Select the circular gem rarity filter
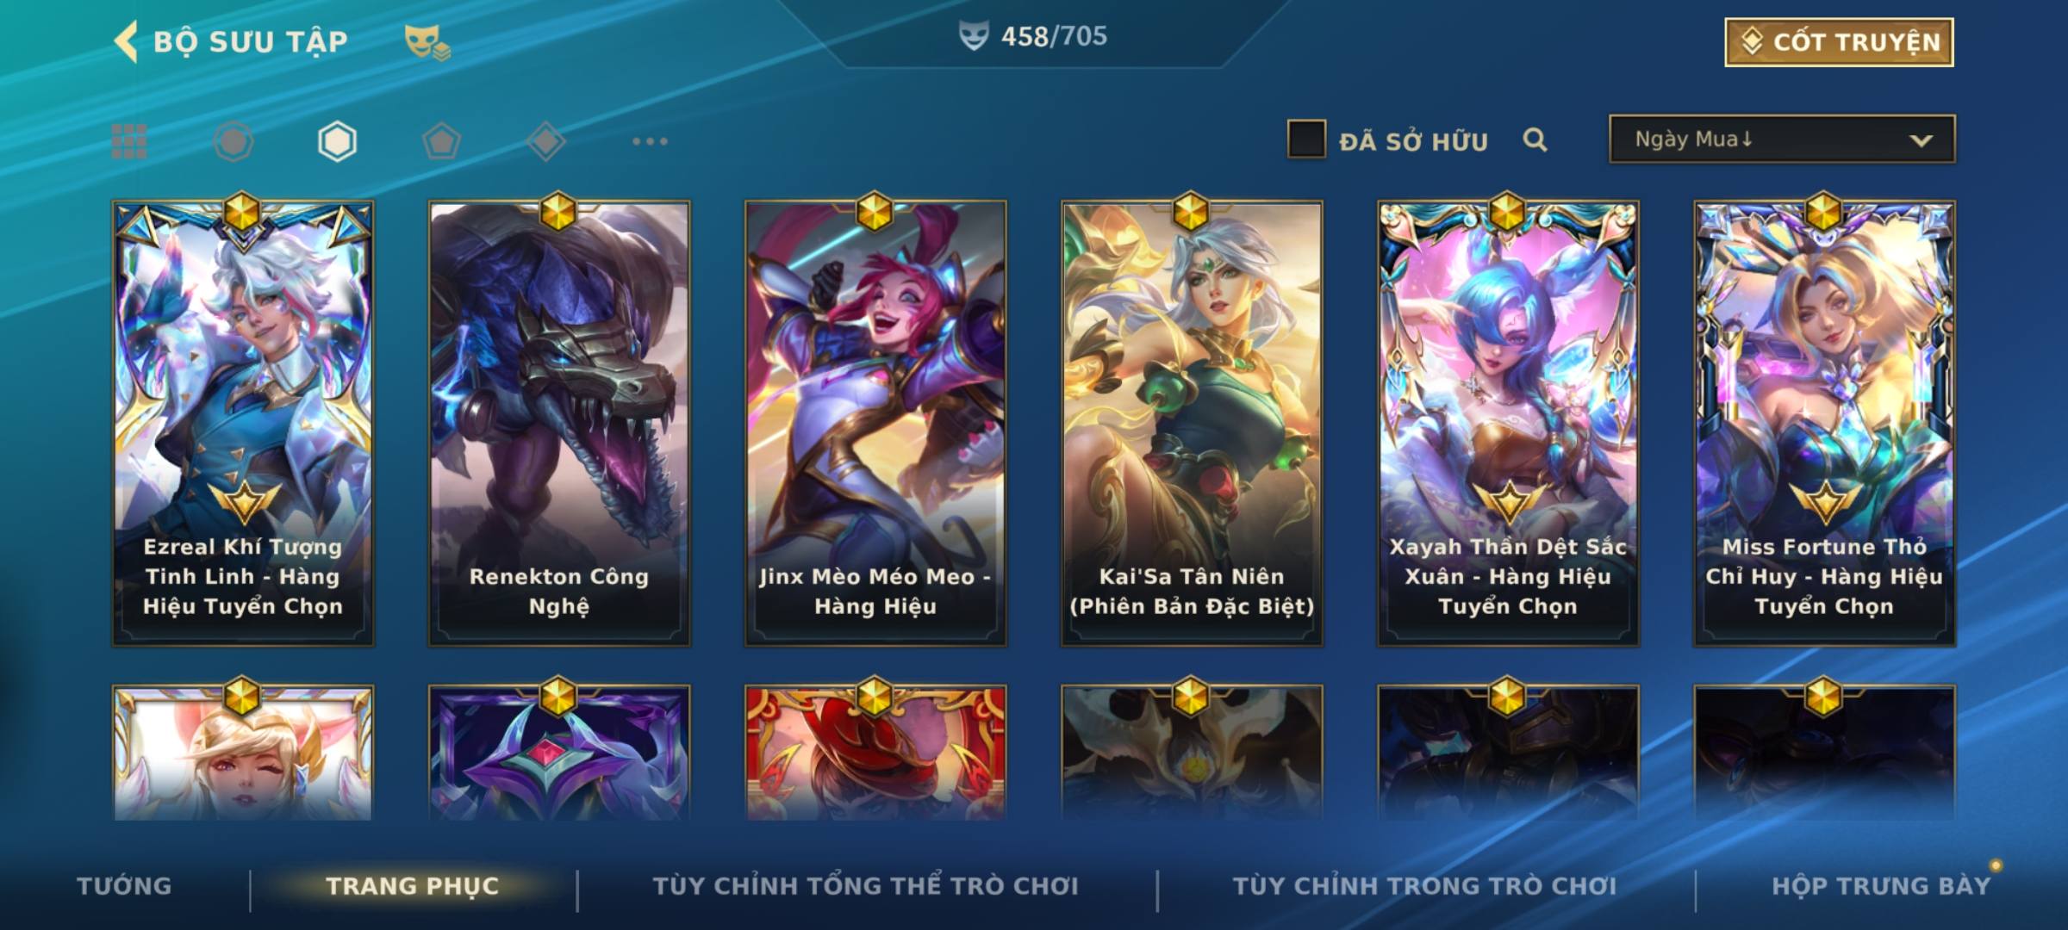2068x930 pixels. point(234,141)
